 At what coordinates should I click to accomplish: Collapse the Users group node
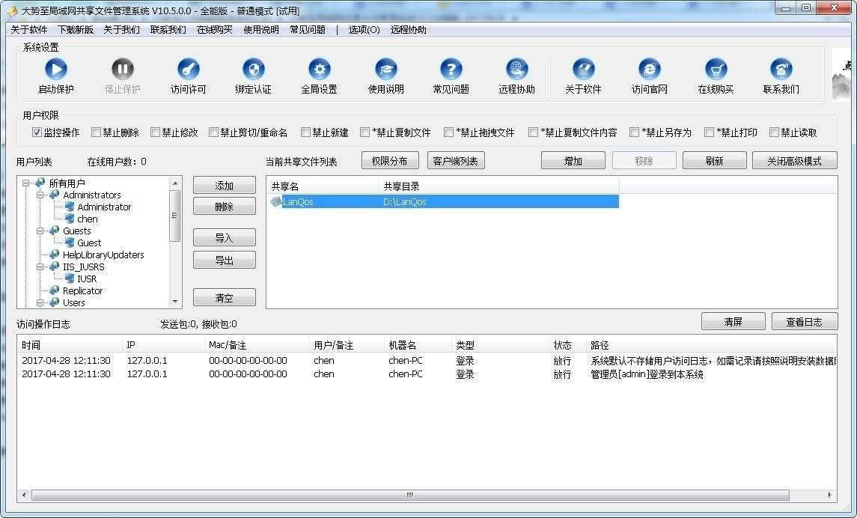(x=40, y=302)
